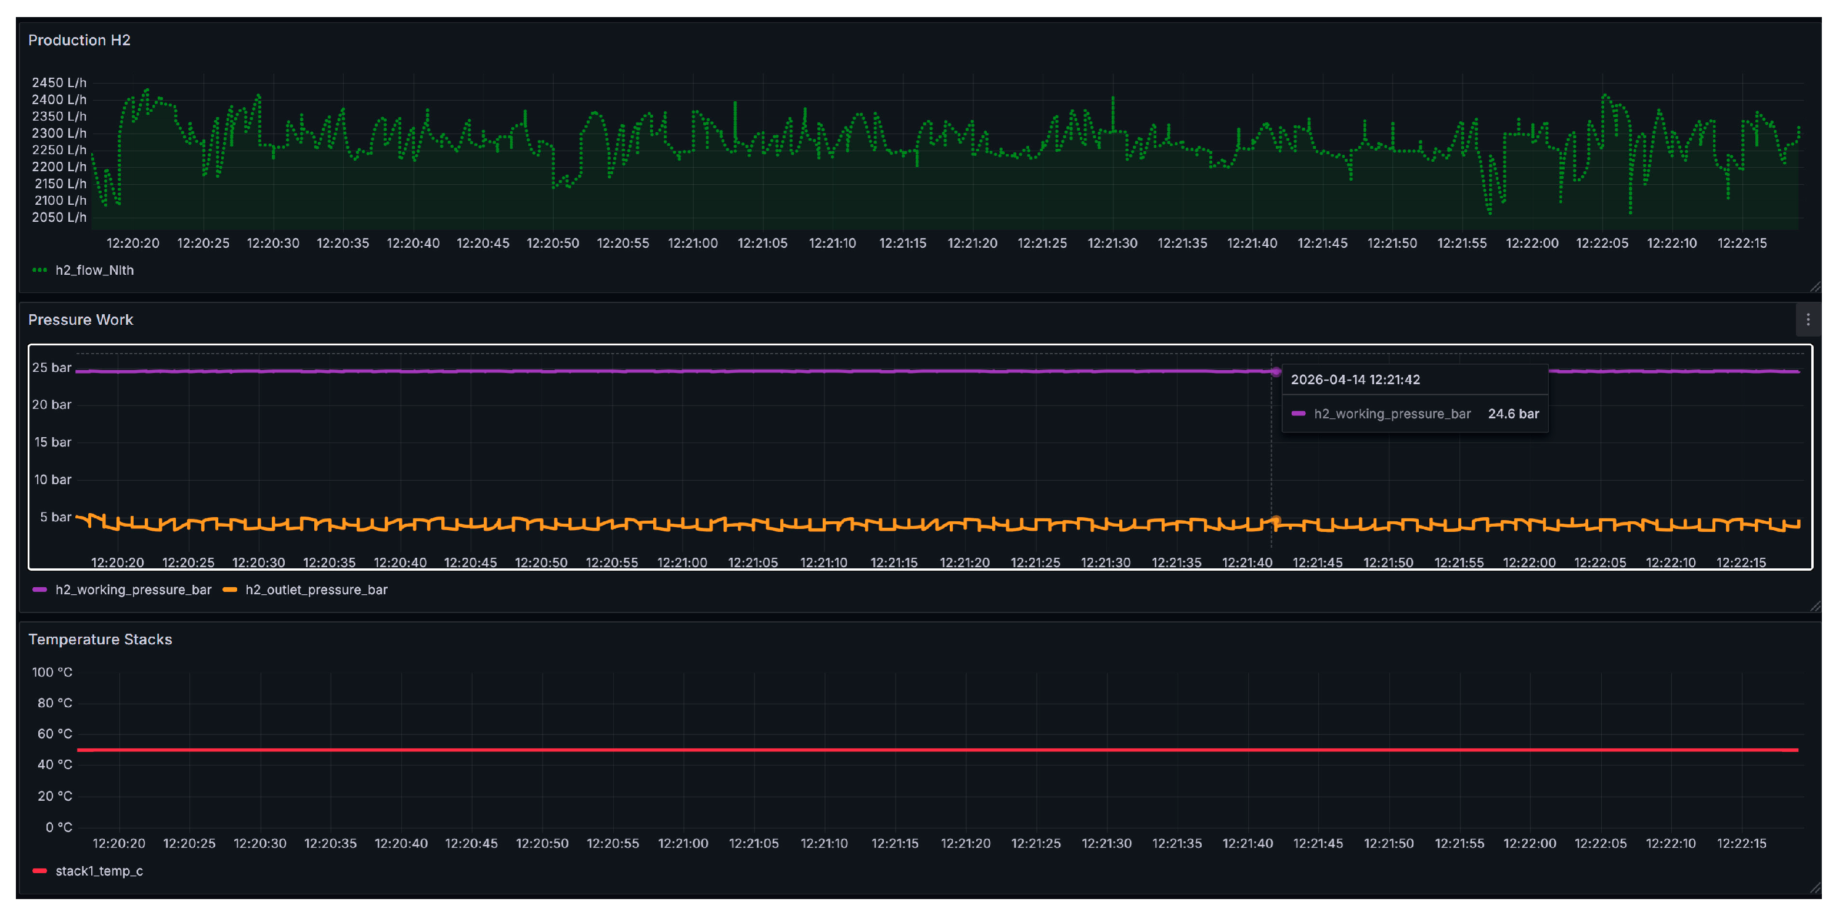Click the purple h2_working_pressure_bar color marker
Viewport: 1836px width, 912px height.
click(40, 589)
